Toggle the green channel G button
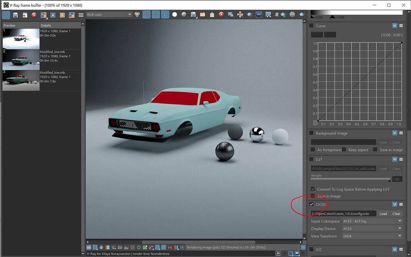The image size is (411, 257). tap(156, 15)
